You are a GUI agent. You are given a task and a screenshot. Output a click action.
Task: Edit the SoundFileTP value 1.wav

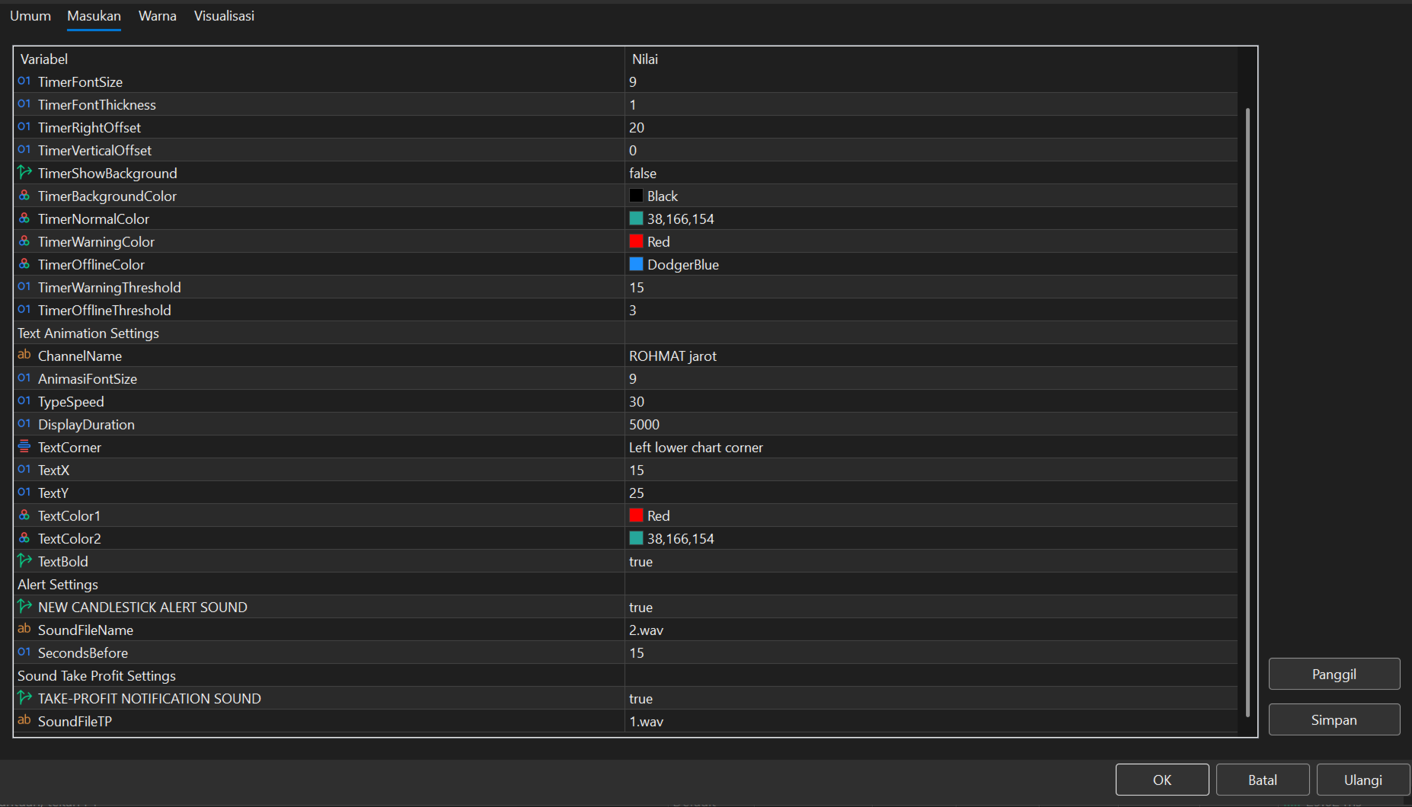[x=931, y=721]
